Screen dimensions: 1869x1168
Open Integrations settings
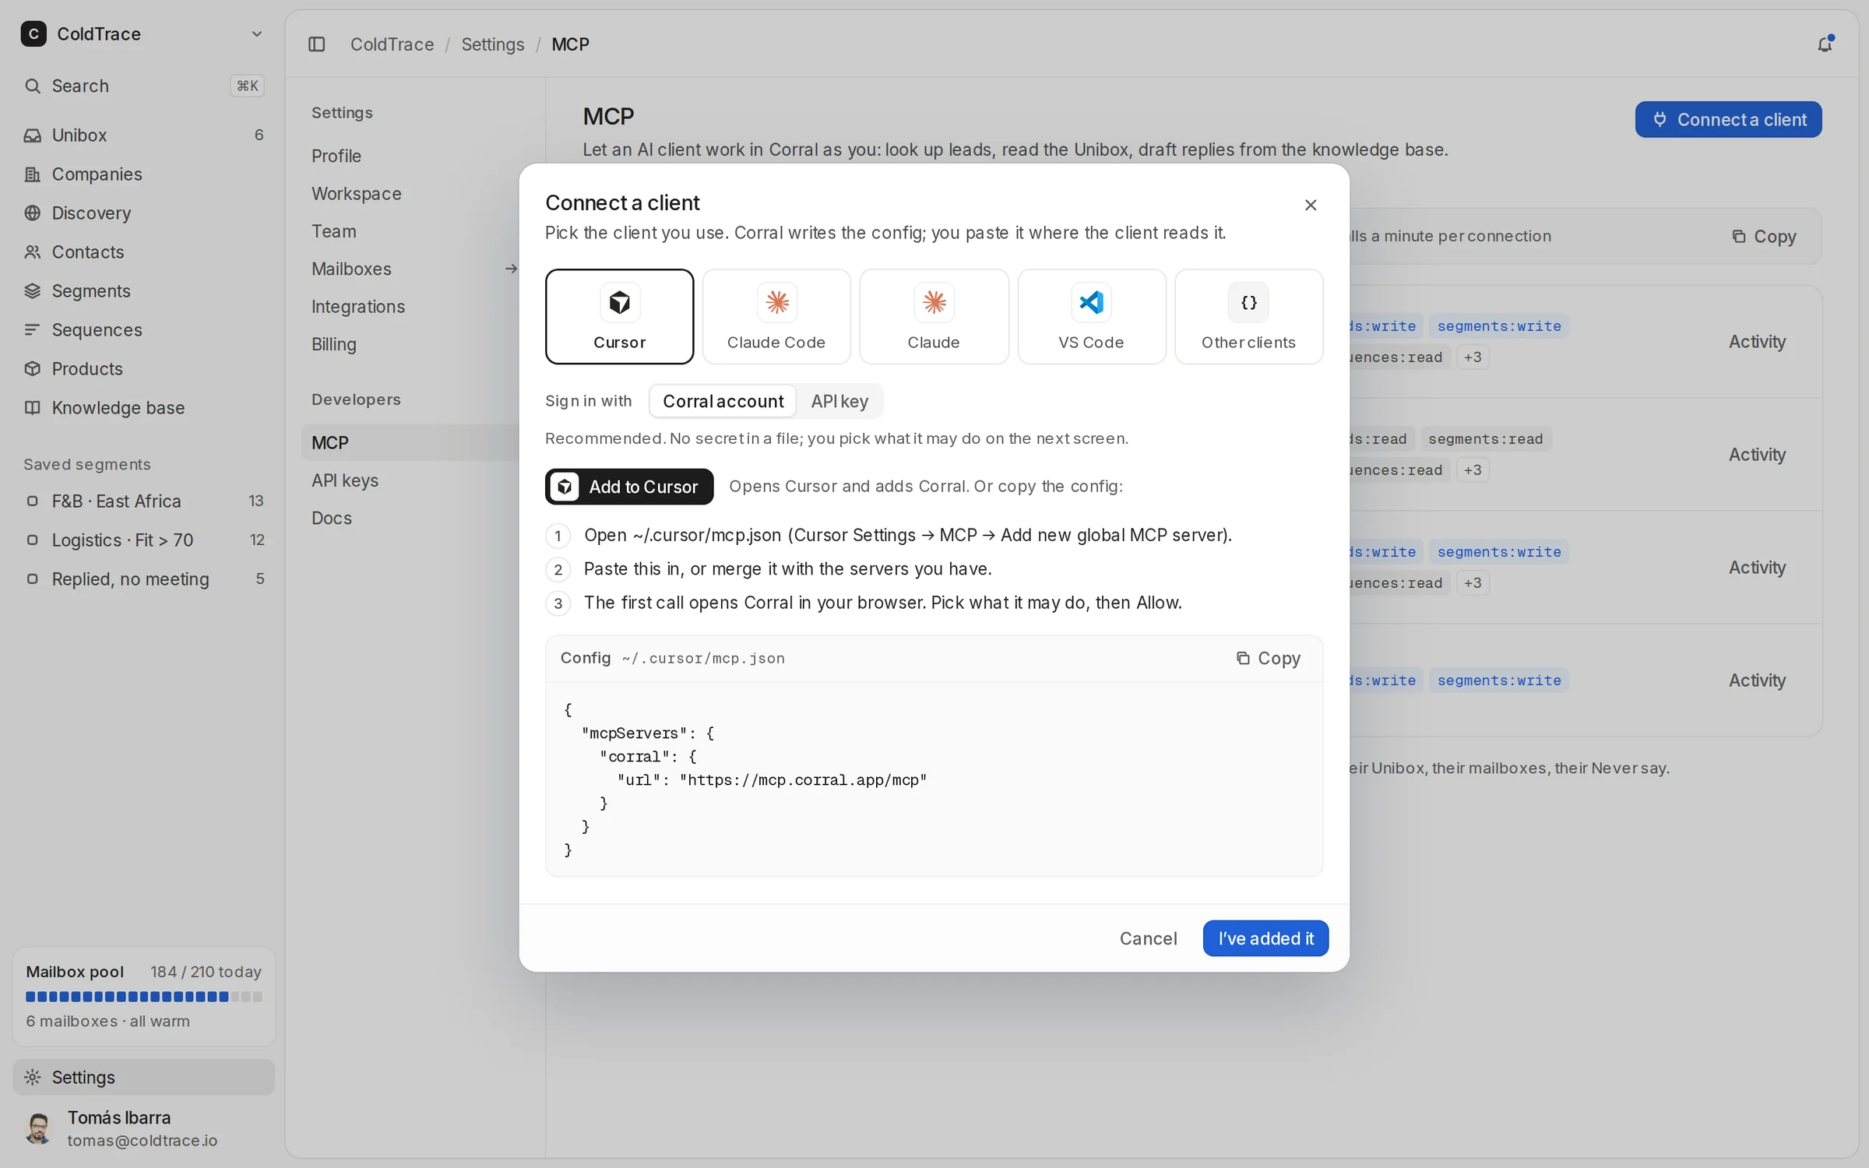(410, 307)
